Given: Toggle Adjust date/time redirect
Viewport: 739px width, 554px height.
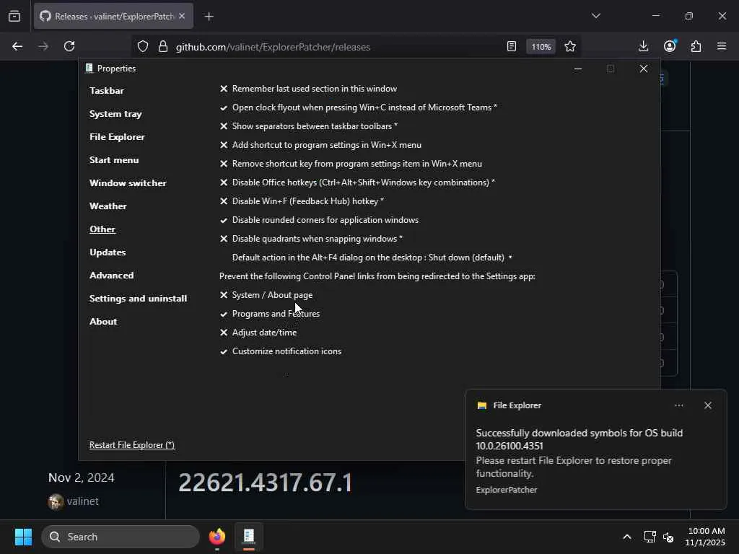Looking at the screenshot, I should coord(258,333).
